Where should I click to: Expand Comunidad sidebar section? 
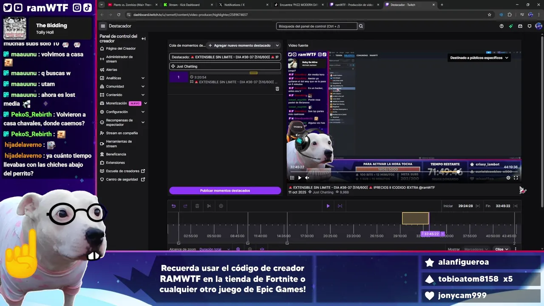143,87
